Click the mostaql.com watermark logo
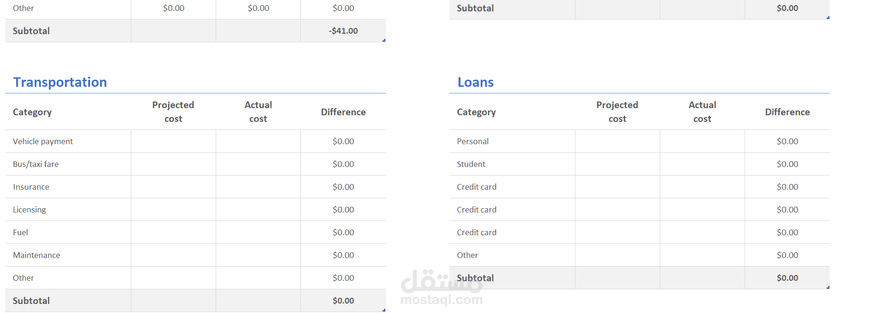The image size is (884, 313). pos(442,288)
